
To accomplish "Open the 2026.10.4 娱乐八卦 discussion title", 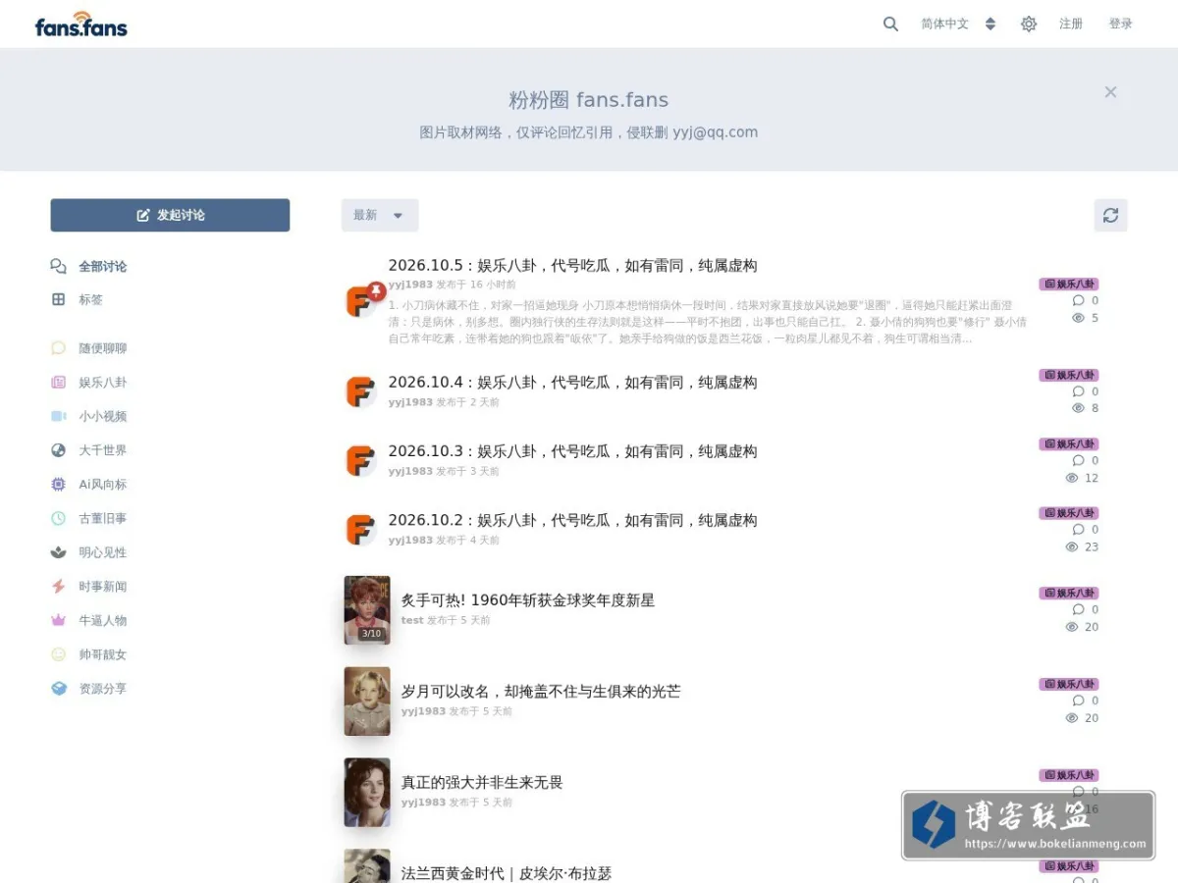I will (572, 382).
